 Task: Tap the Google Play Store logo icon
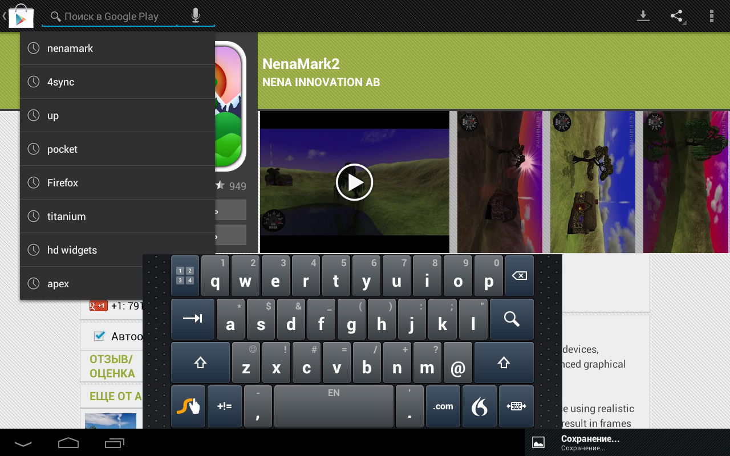tap(21, 16)
